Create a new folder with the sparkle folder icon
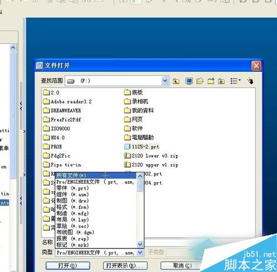277x272 pixels. [211, 81]
